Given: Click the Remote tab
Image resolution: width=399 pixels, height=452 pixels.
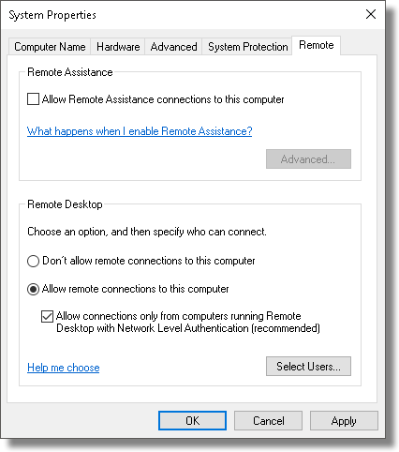Looking at the screenshot, I should 316,45.
